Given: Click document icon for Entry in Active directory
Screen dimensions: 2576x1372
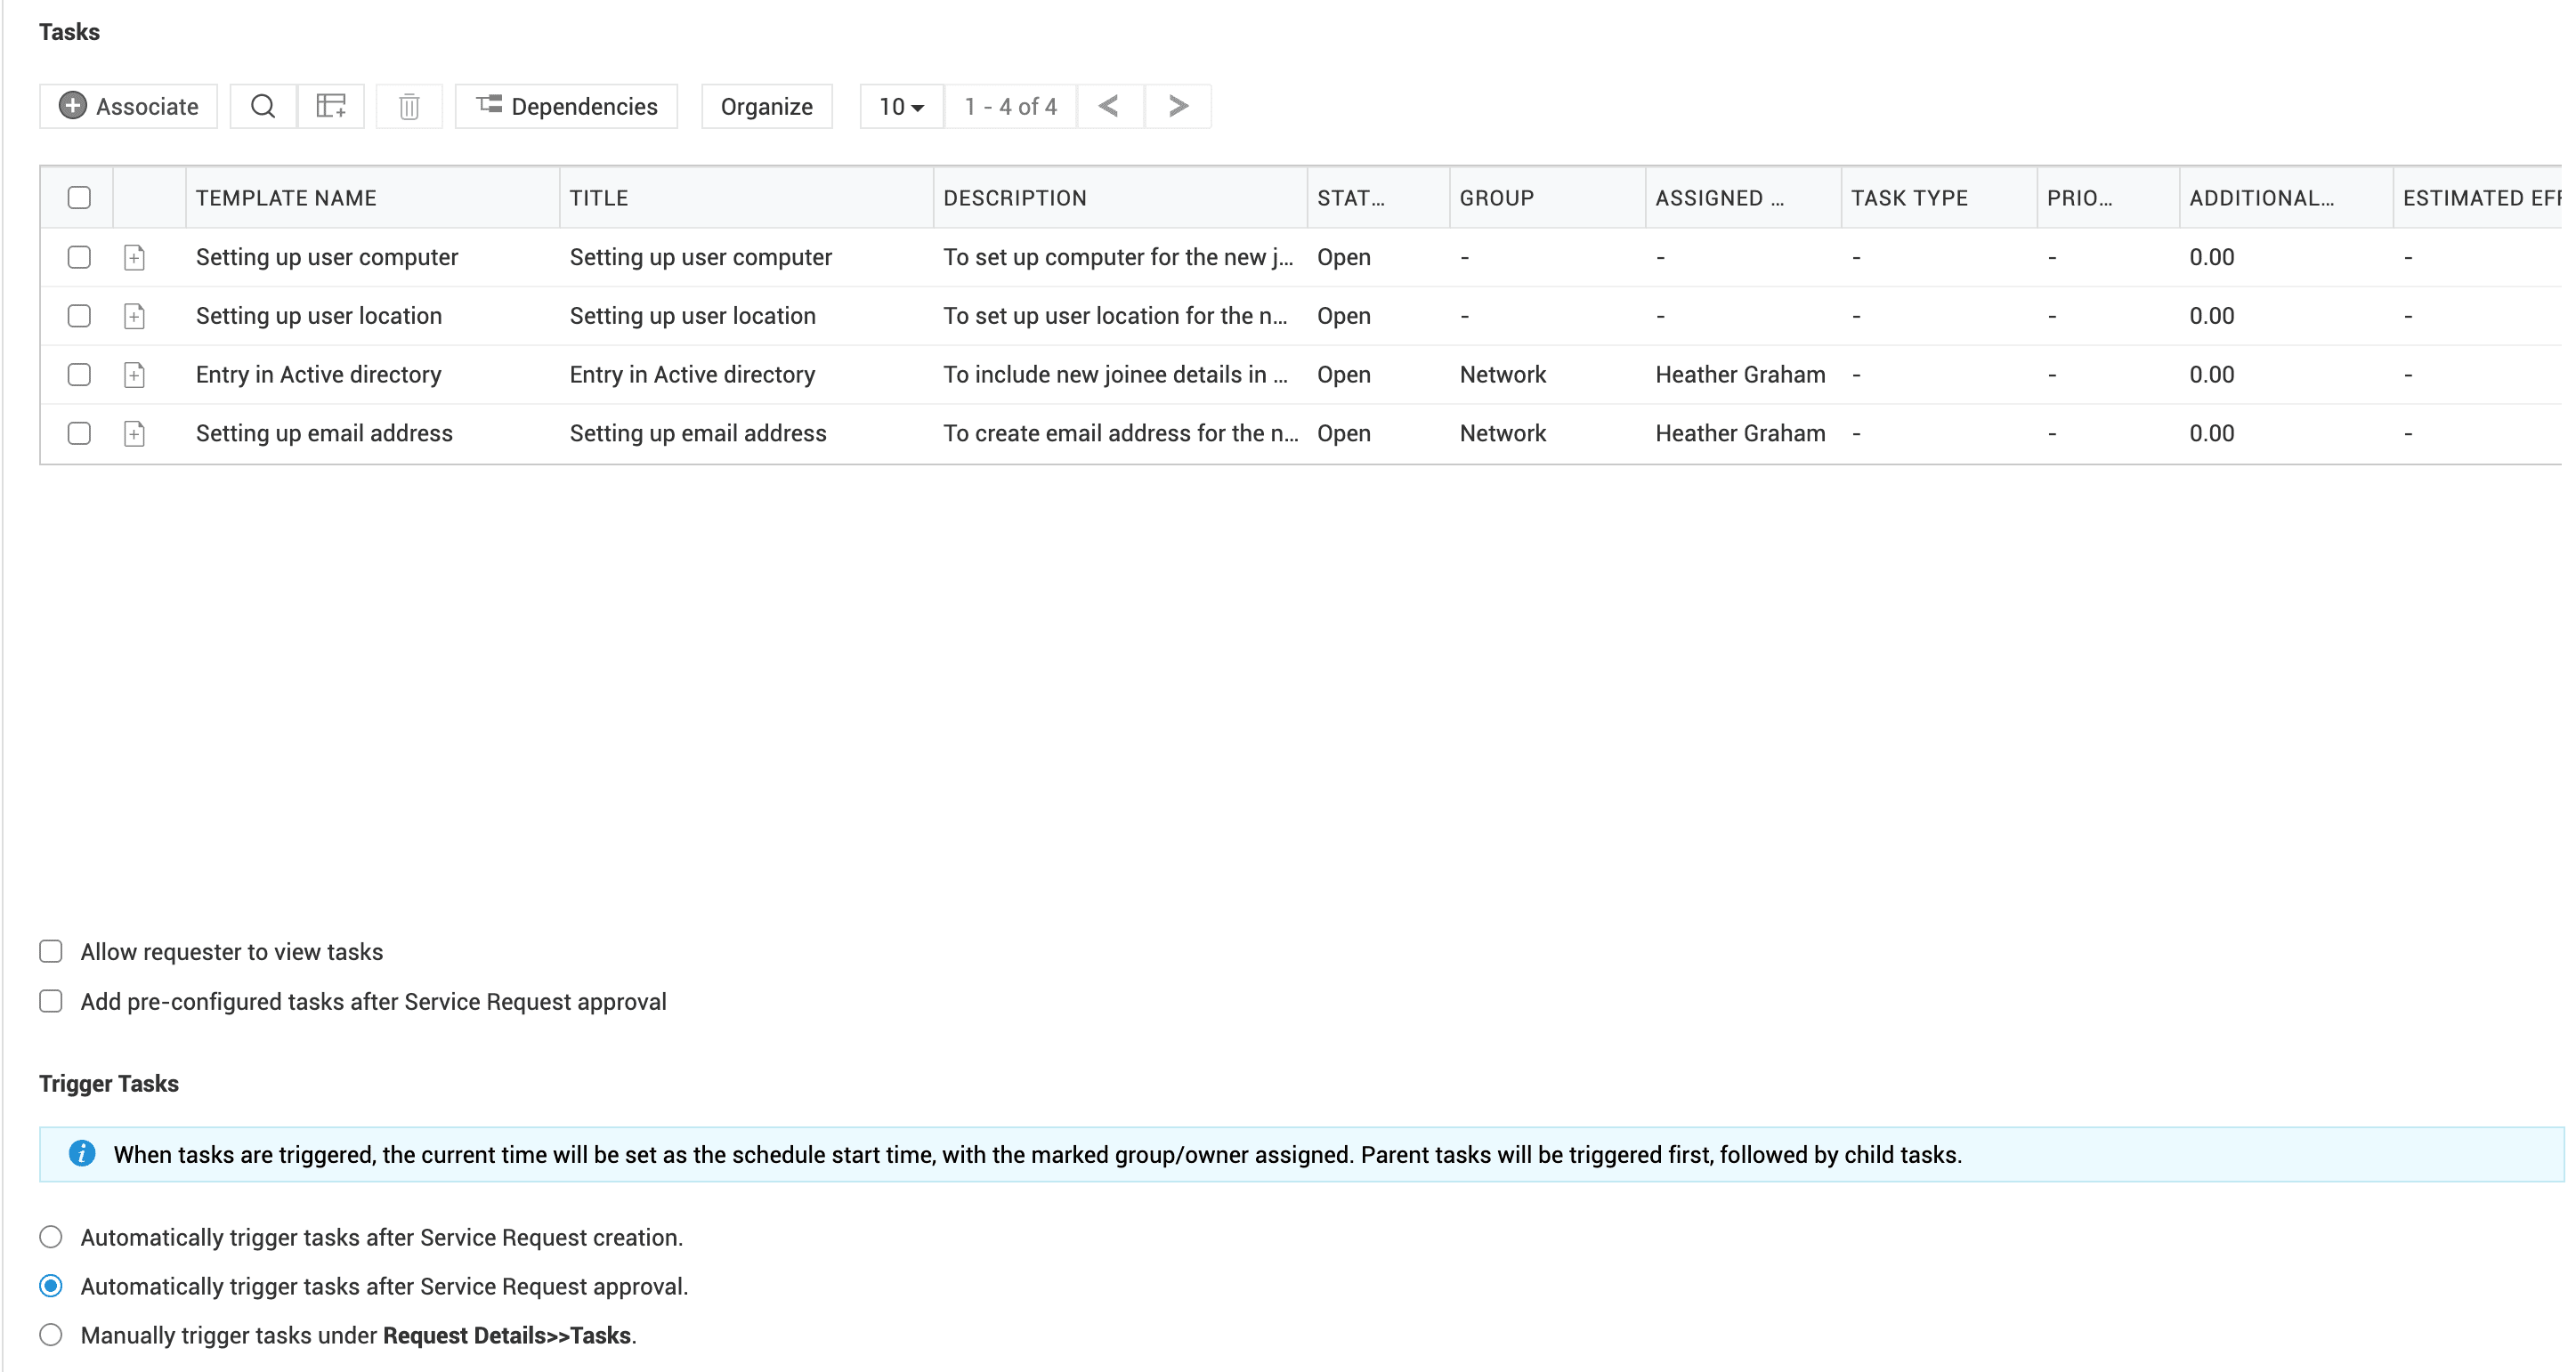Looking at the screenshot, I should pos(134,375).
